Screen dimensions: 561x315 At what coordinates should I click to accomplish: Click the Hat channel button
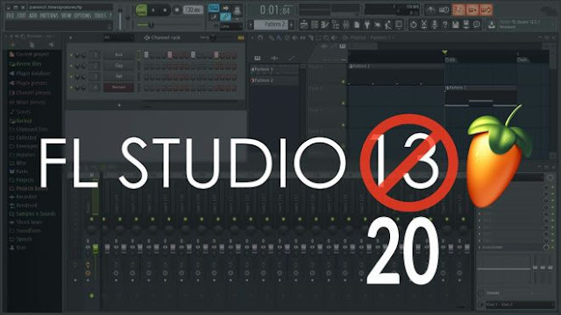[x=119, y=76]
